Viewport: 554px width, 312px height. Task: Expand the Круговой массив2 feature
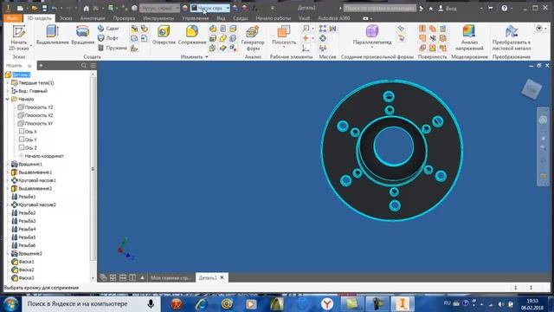pyautogui.click(x=8, y=205)
